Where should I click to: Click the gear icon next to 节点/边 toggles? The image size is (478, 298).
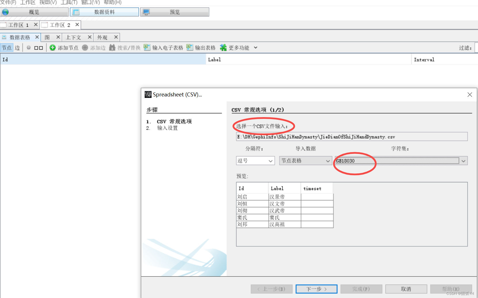[x=28, y=48]
